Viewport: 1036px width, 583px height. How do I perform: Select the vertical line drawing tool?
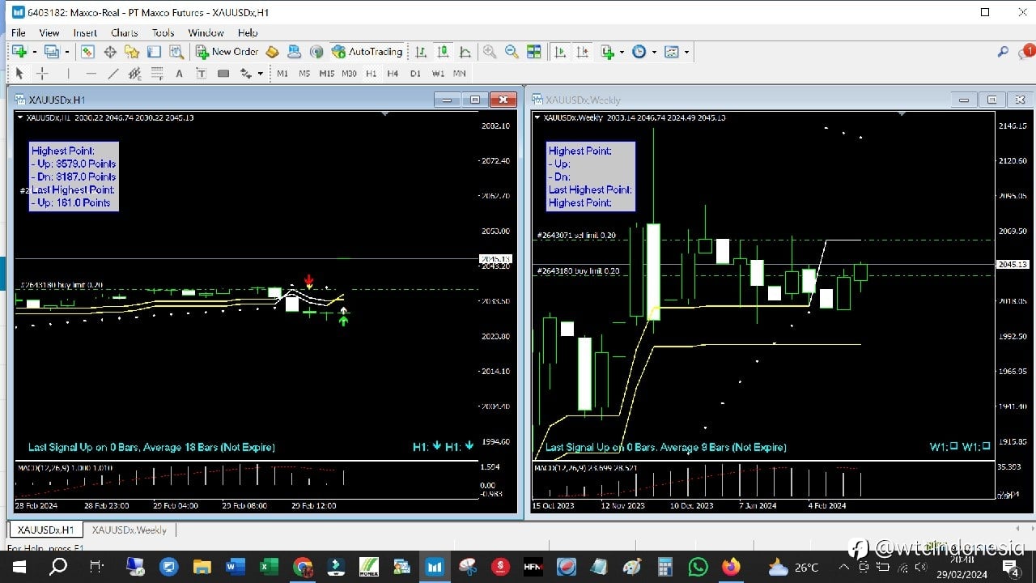click(68, 74)
